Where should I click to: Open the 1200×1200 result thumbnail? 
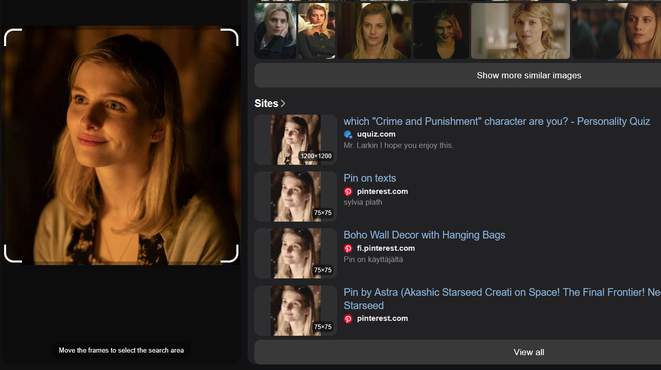[x=296, y=140]
